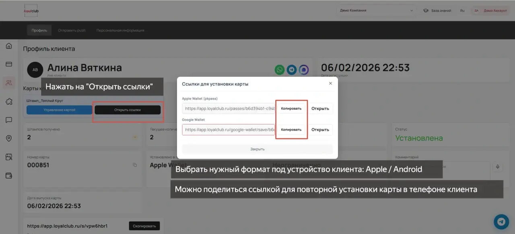515x234 pixels.
Task: Click the Закрыть button in the dialog
Action: click(257, 149)
